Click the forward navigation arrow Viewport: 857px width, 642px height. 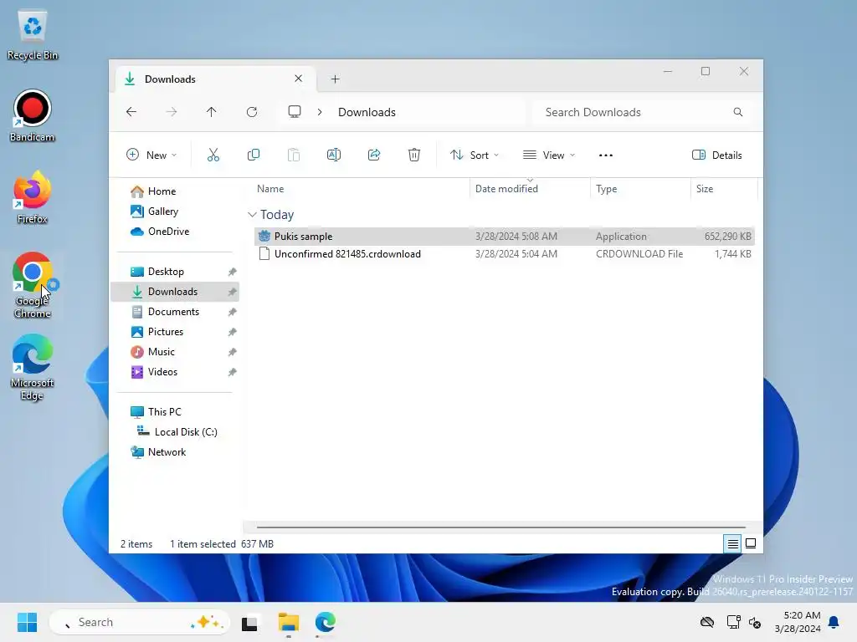[x=172, y=112]
